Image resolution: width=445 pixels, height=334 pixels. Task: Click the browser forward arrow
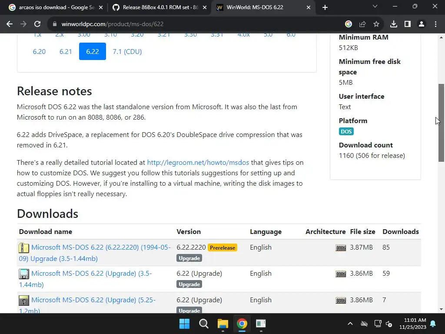pos(23,24)
